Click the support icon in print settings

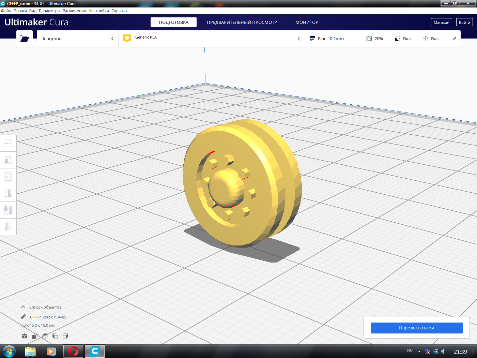tap(397, 39)
